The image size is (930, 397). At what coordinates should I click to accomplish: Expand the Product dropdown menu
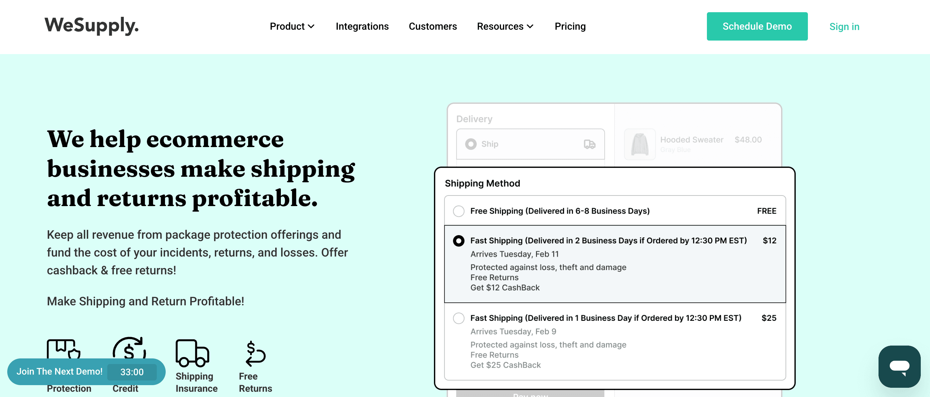292,26
